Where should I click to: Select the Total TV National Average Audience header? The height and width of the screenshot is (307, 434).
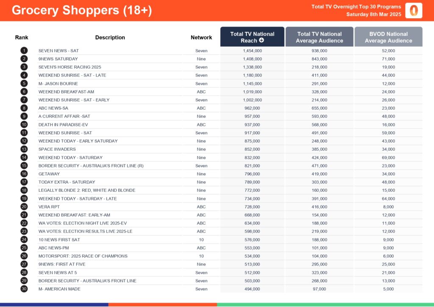click(x=319, y=37)
